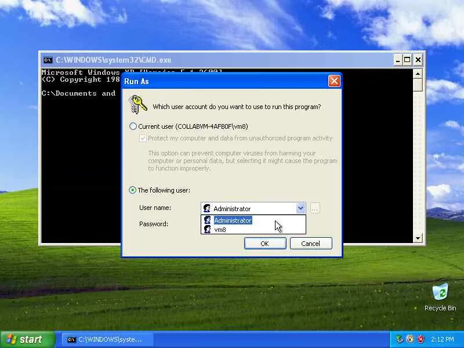This screenshot has width=464, height=348.
Task: Choose vm8 from the dropdown list
Action: 253,229
